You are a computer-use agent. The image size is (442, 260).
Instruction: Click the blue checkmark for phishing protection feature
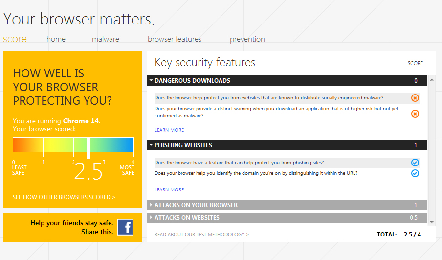point(415,163)
